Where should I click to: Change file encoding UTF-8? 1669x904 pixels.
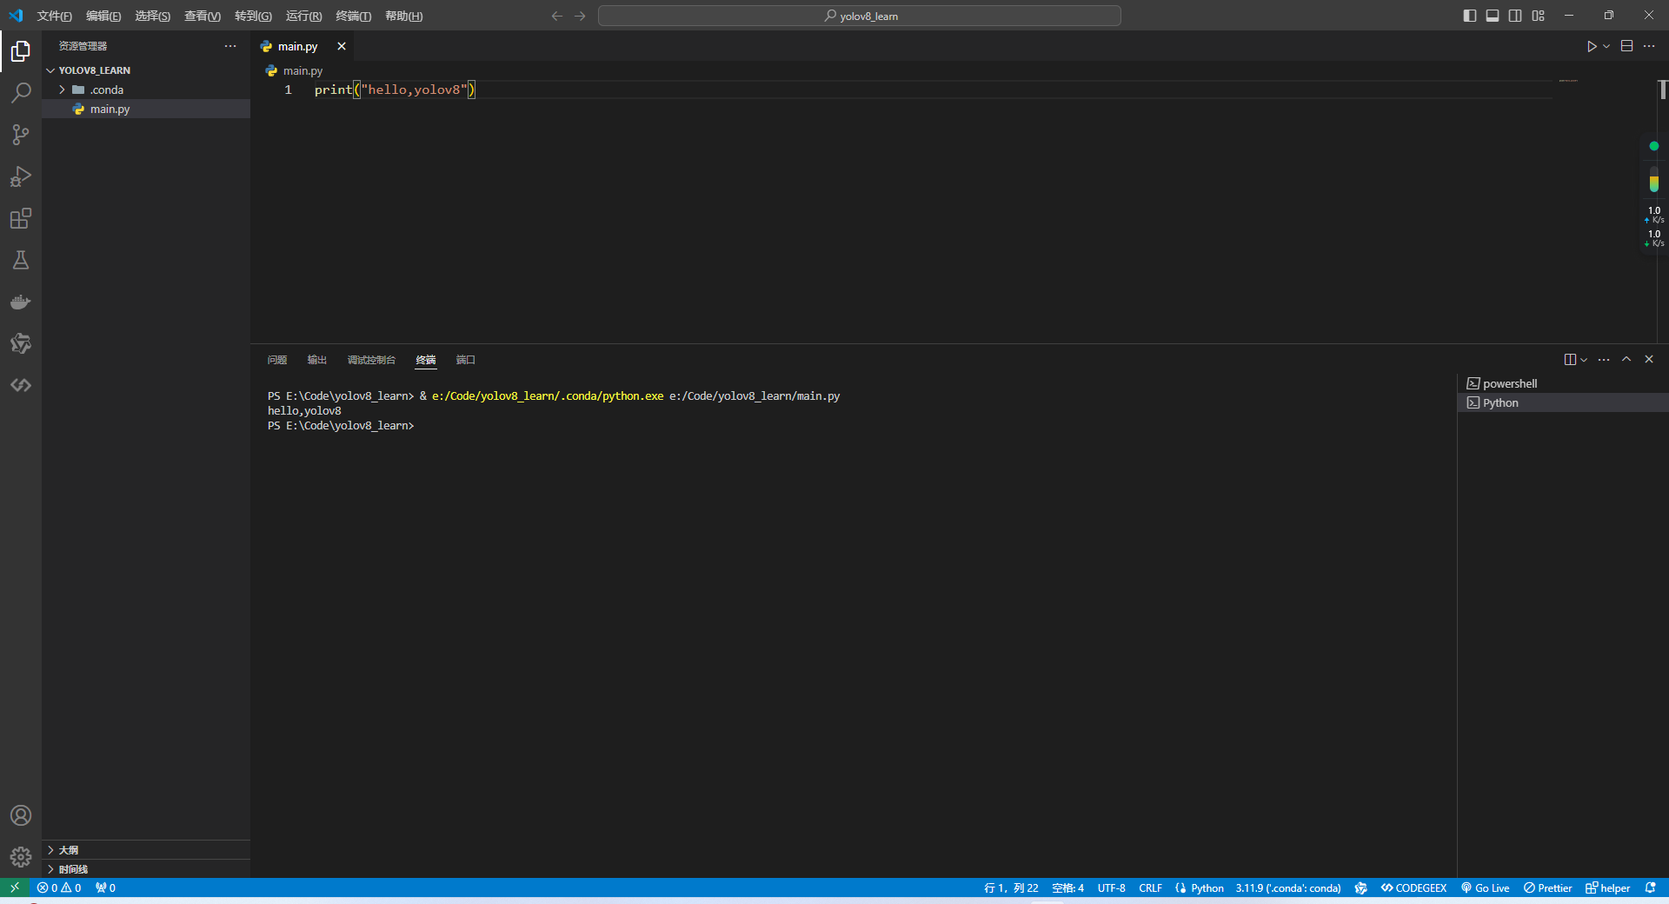click(x=1111, y=887)
